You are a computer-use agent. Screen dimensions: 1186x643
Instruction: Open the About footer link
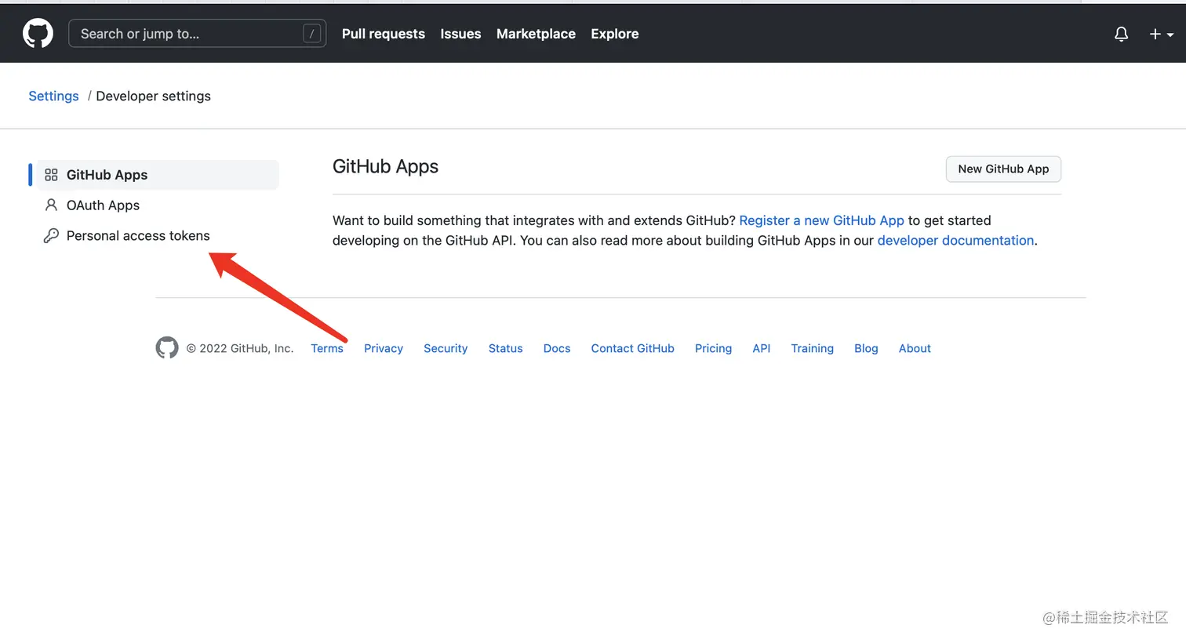(x=915, y=348)
